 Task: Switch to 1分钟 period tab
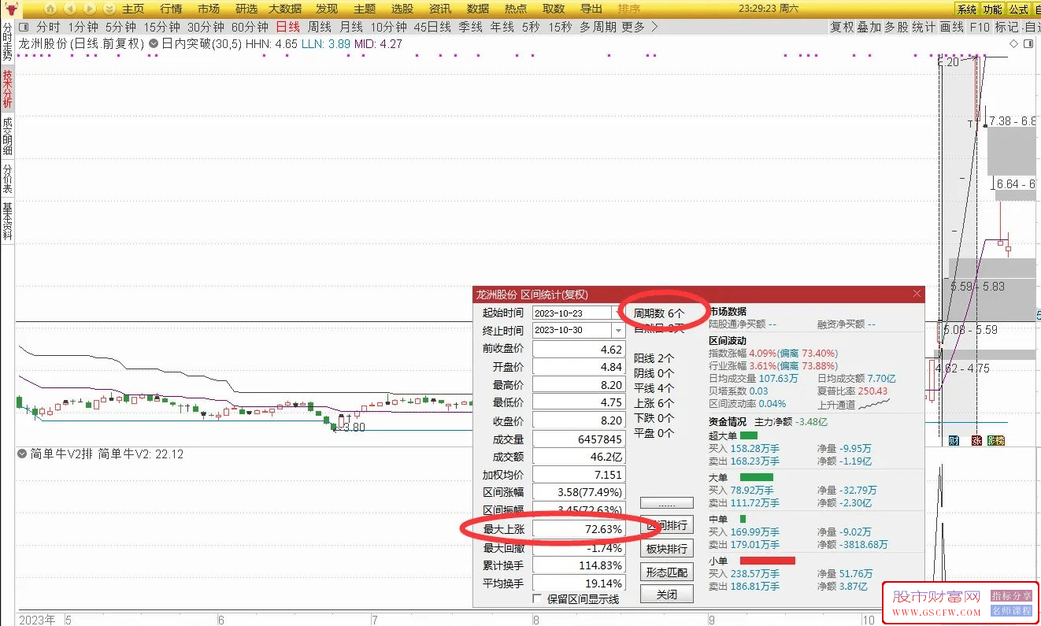coord(83,27)
